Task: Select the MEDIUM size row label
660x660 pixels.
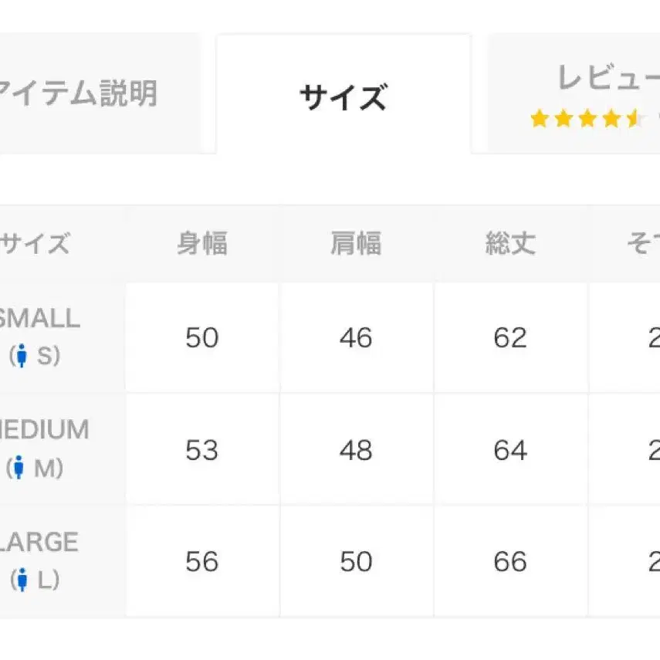Action: (x=44, y=430)
